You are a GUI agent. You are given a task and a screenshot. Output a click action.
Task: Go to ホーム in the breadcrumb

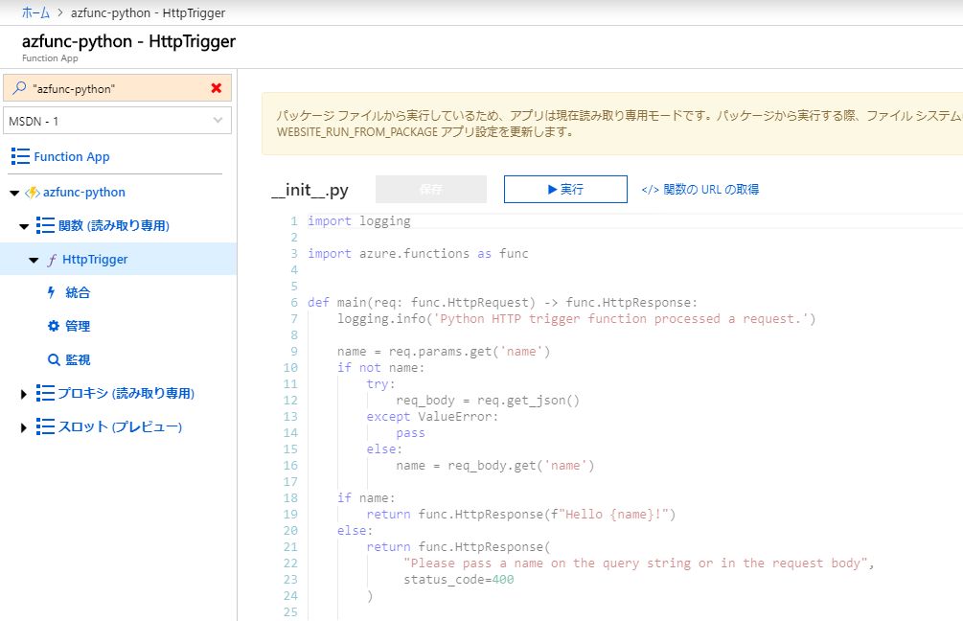point(35,13)
